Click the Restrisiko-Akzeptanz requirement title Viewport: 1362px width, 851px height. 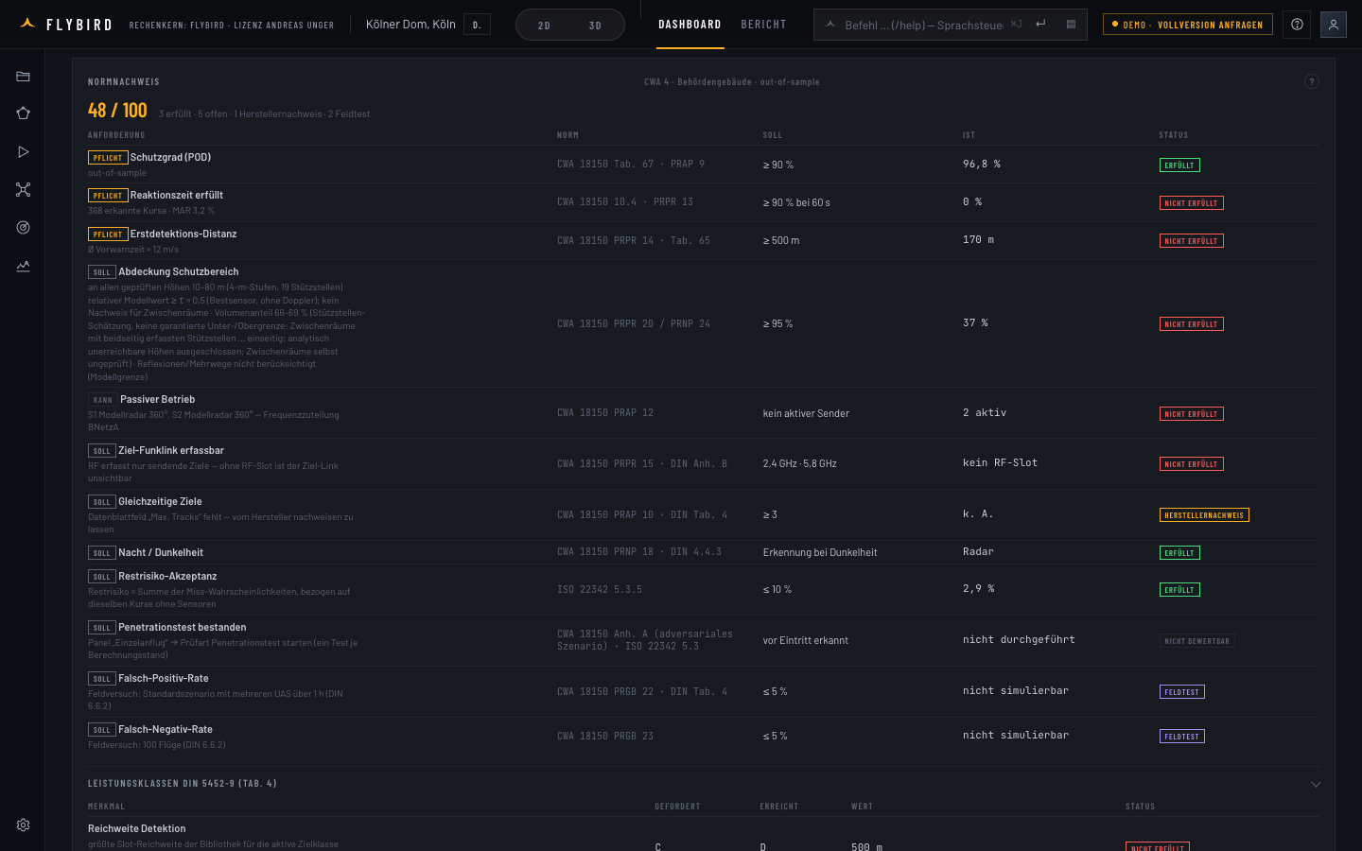coord(167,576)
